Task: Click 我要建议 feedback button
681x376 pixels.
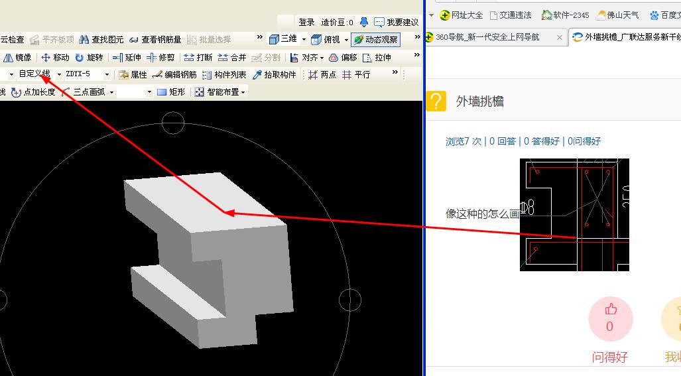Action: point(397,22)
